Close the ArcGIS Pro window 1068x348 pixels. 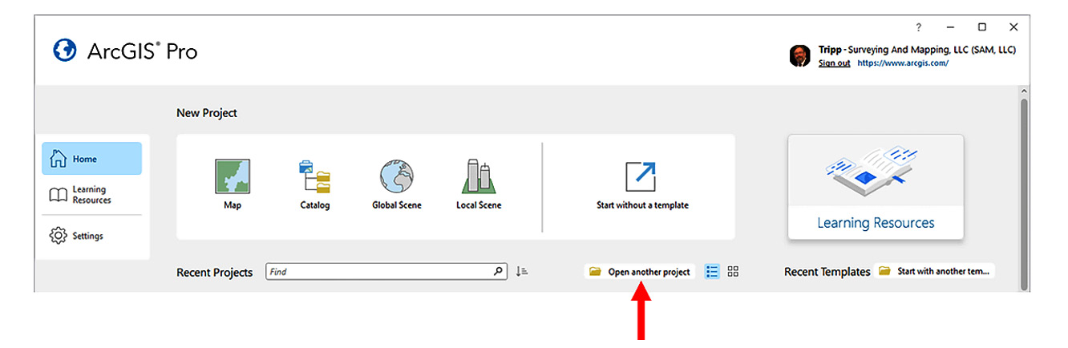click(x=1013, y=27)
